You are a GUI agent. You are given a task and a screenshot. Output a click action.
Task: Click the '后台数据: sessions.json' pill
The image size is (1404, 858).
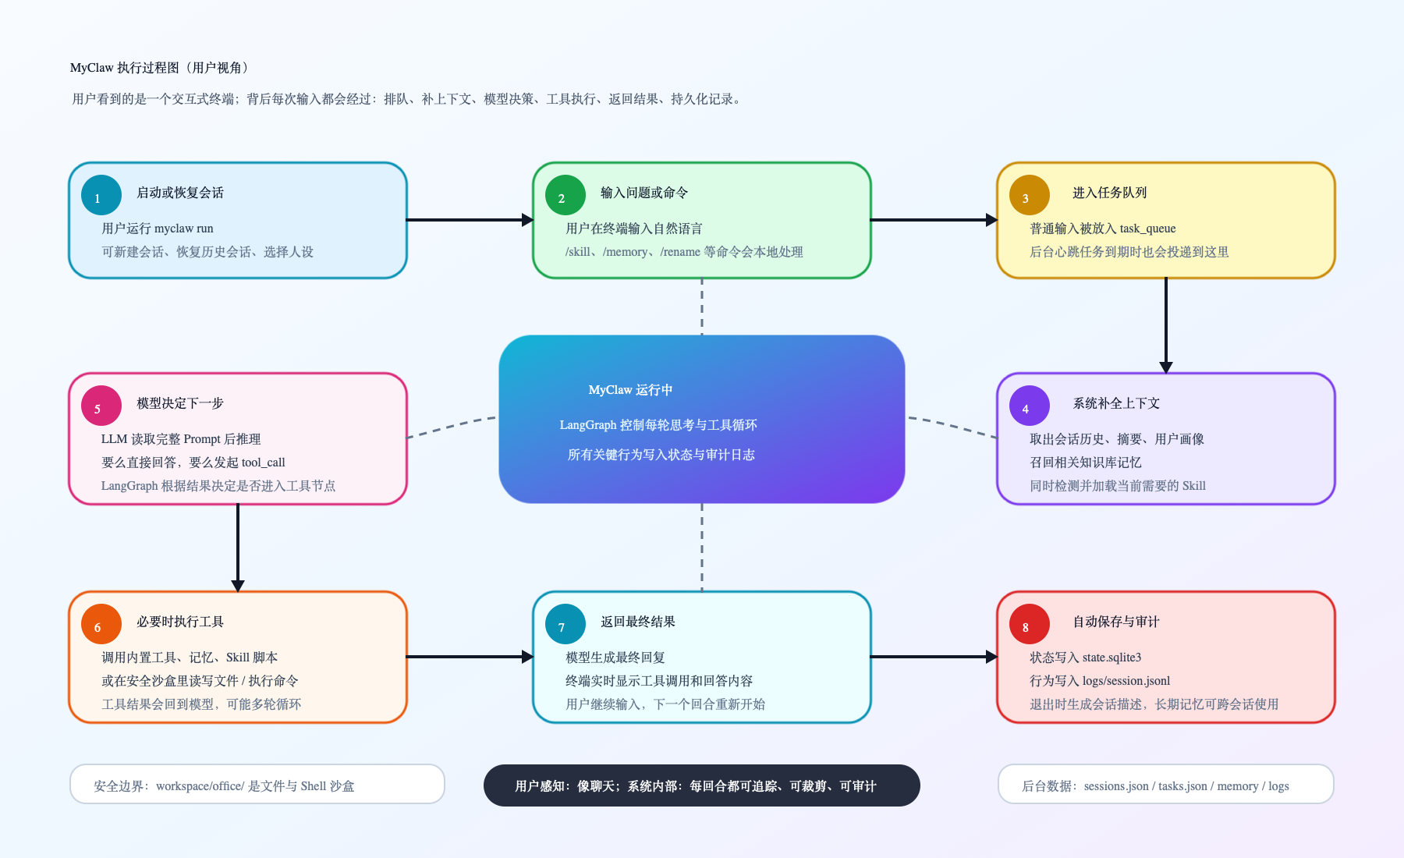point(1166,784)
